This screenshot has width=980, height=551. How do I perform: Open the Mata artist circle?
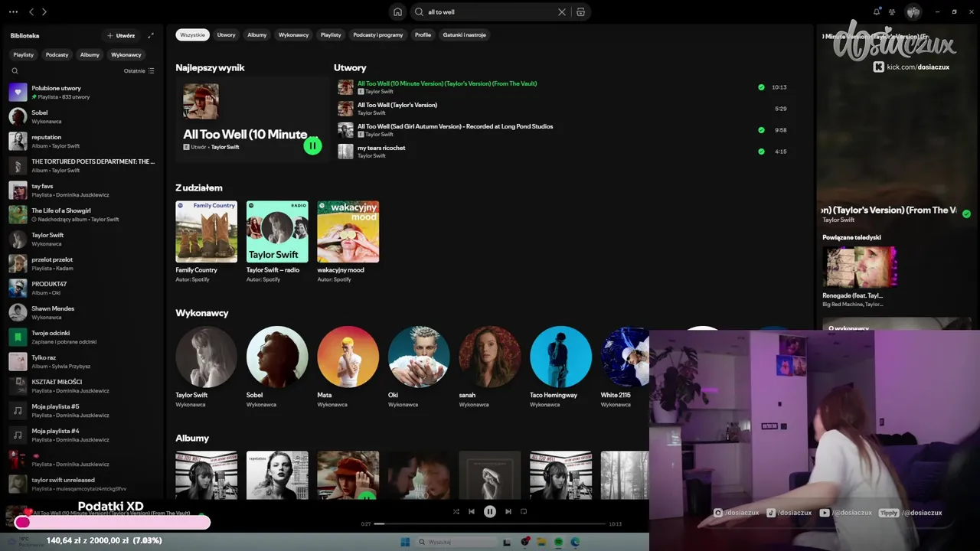click(x=348, y=357)
